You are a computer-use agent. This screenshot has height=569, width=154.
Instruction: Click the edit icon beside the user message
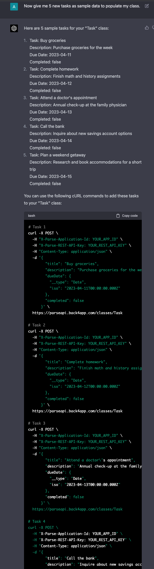[147, 6]
